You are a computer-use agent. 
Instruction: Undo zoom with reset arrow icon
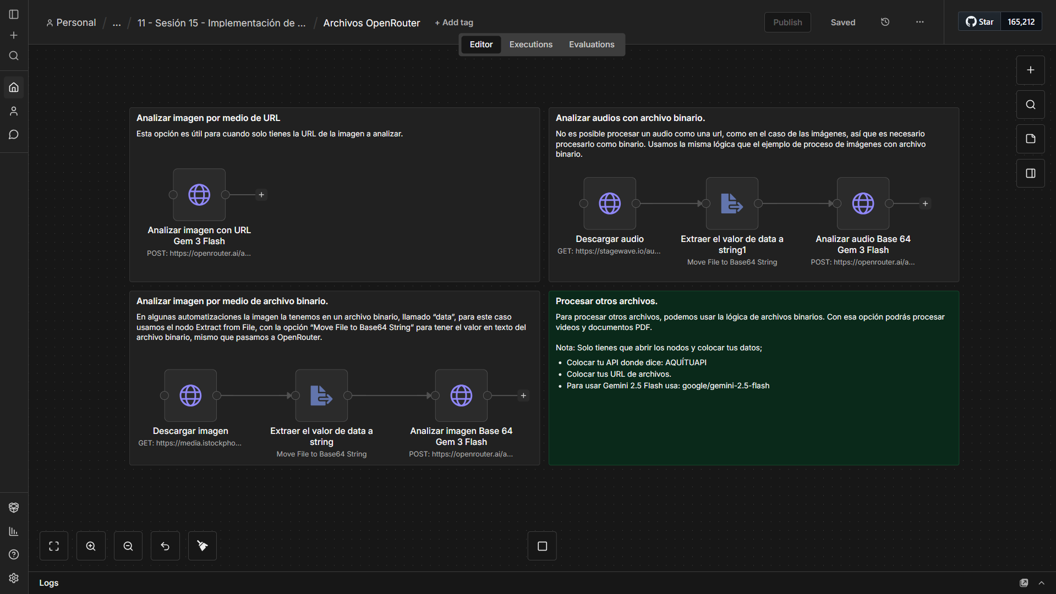click(165, 546)
